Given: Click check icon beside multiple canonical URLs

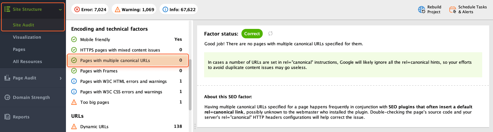Looking at the screenshot, I should 74,60.
